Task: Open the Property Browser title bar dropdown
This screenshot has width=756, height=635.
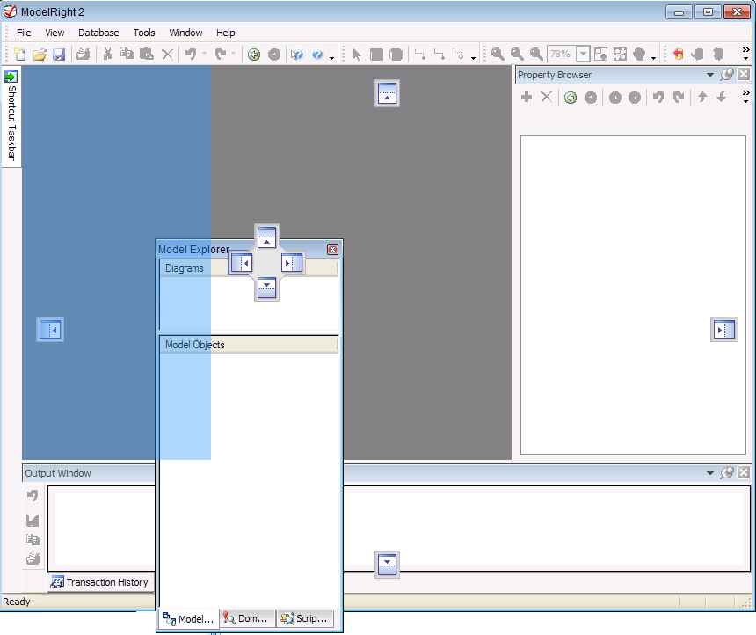Action: (x=710, y=75)
